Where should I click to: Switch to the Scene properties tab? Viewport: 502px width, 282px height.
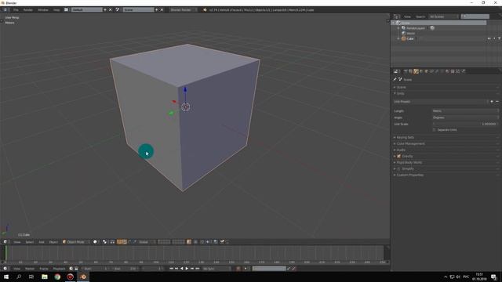pos(416,71)
